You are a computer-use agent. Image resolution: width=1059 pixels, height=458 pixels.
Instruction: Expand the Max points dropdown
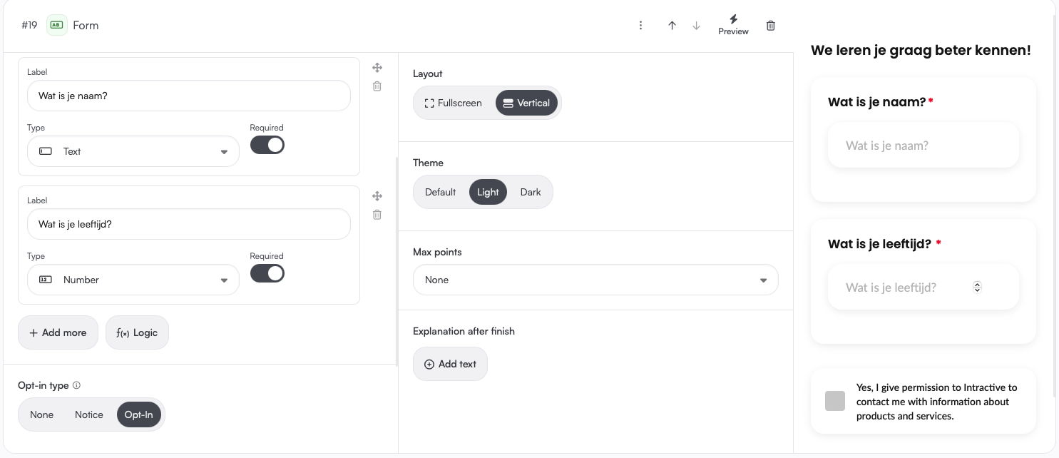click(x=595, y=280)
